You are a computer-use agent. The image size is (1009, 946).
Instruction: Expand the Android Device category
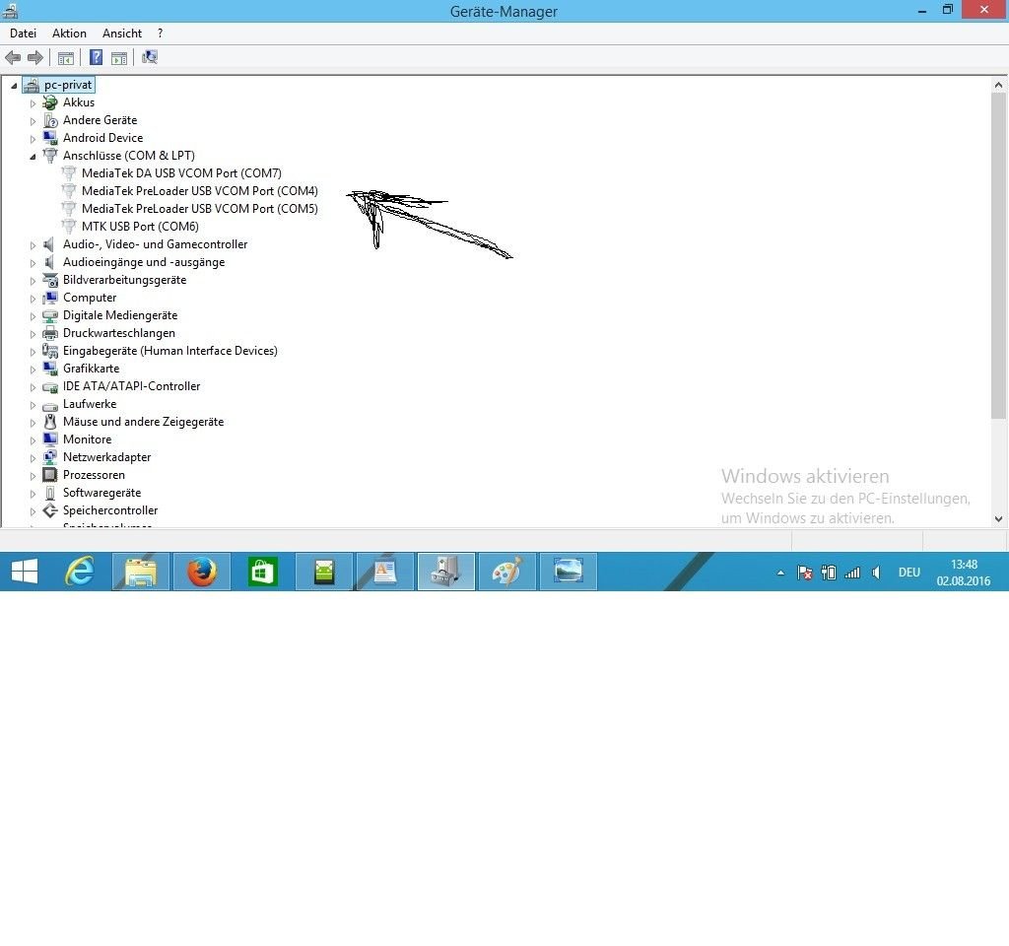click(x=33, y=138)
